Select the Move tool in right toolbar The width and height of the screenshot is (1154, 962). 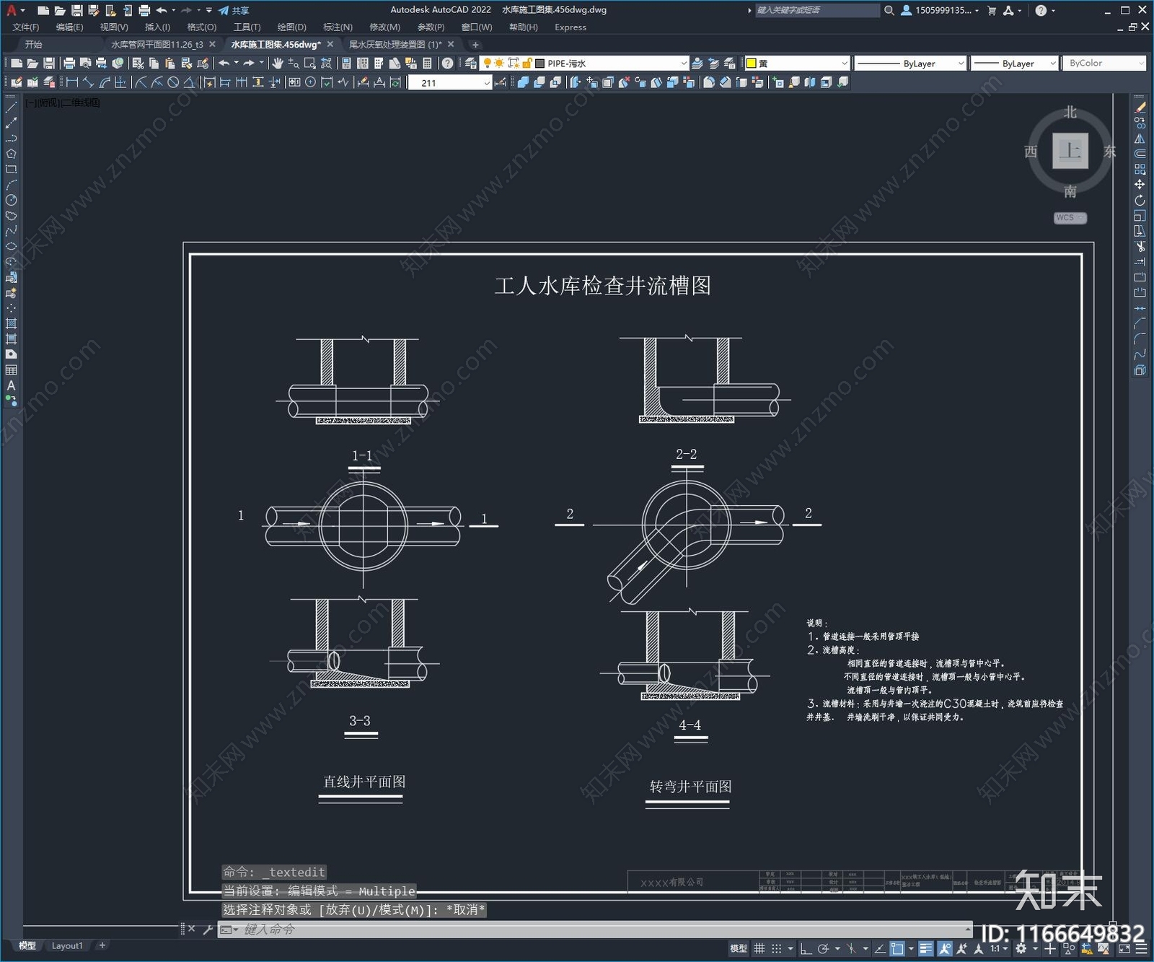tap(1140, 185)
